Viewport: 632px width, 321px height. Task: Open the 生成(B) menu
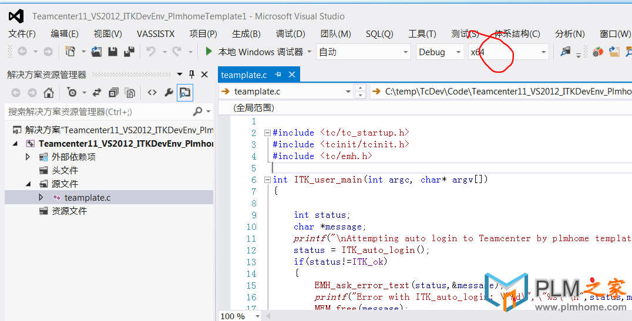coord(246,34)
